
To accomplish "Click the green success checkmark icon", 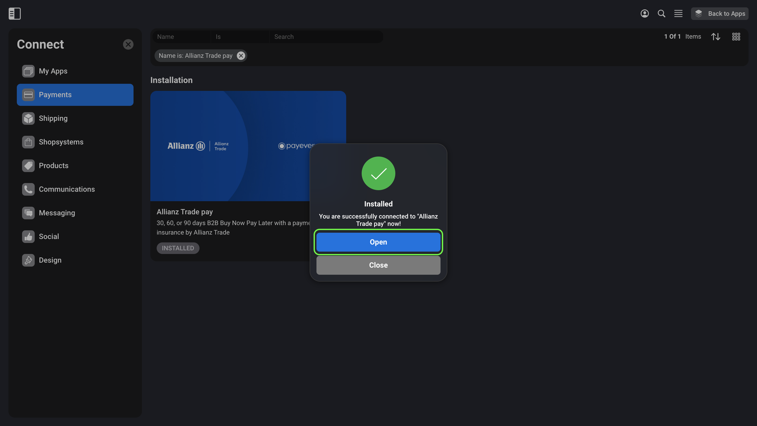I will [x=378, y=173].
